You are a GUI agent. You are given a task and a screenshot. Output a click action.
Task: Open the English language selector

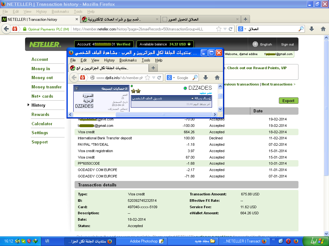[262, 44]
